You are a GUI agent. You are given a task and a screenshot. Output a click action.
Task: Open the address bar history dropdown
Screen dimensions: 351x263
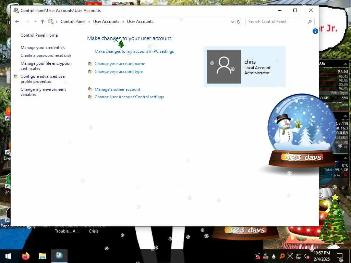(x=233, y=22)
